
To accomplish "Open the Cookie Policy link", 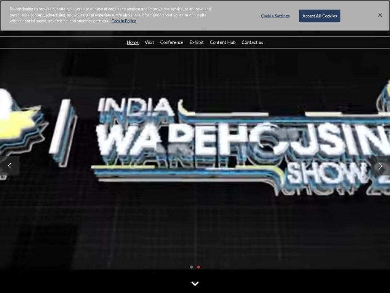I will coord(123,21).
